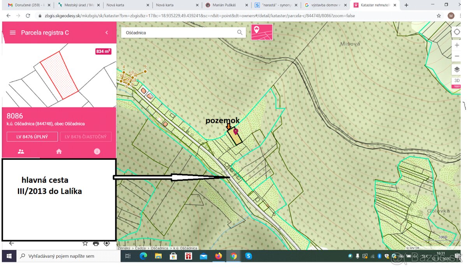
Task: Switch to the owners people tab
Action: 21,152
